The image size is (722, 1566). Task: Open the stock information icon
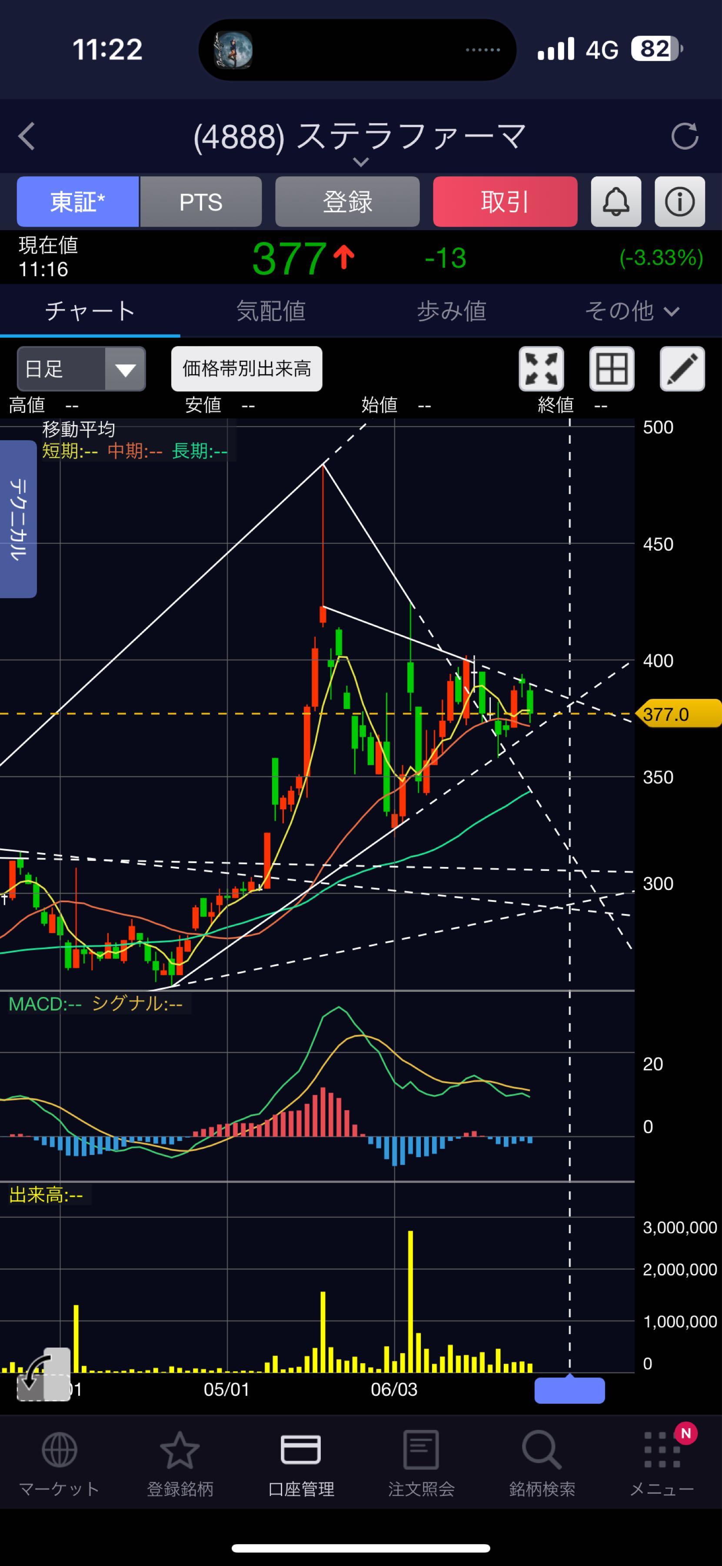pos(679,202)
